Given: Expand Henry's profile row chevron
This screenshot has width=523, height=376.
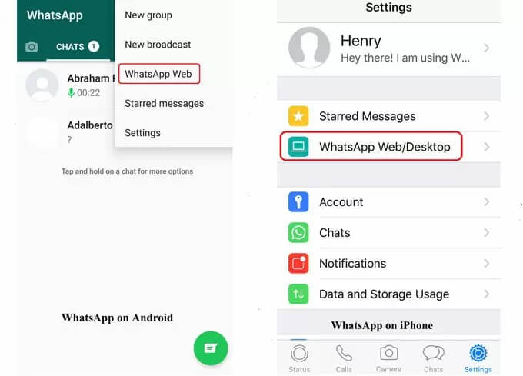Looking at the screenshot, I should point(487,48).
